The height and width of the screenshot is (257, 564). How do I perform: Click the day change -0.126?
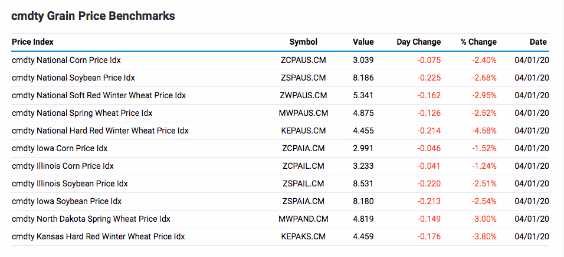coord(429,113)
